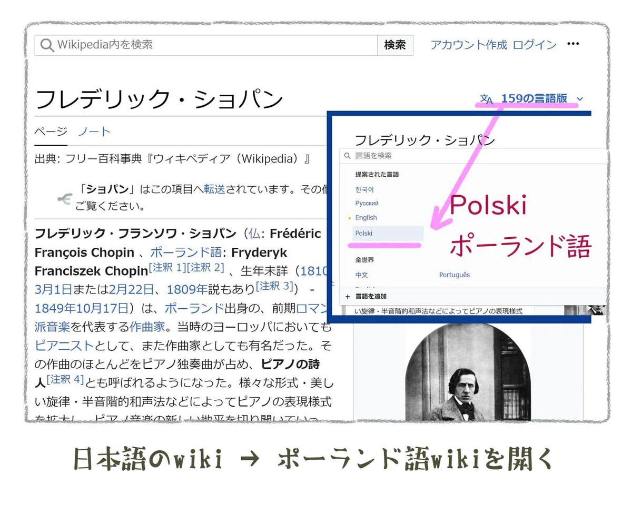Select English in the language list
The image size is (632, 505).
point(366,218)
